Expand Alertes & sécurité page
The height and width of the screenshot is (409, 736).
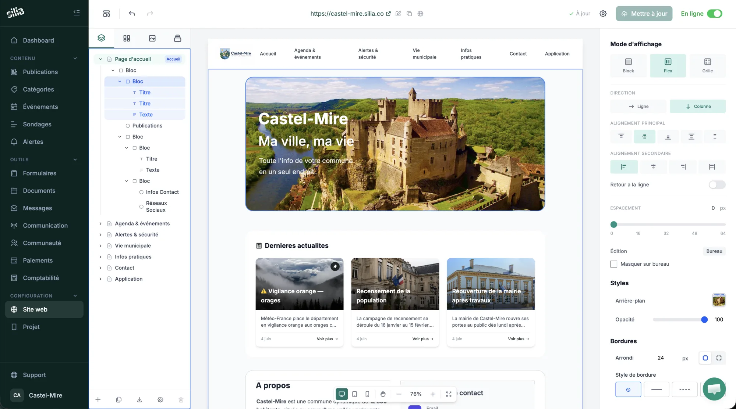click(100, 235)
